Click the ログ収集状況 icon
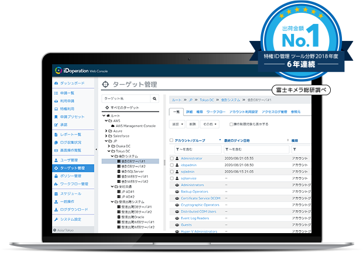Image resolution: width=363 pixels, height=253 pixels. click(x=56, y=143)
